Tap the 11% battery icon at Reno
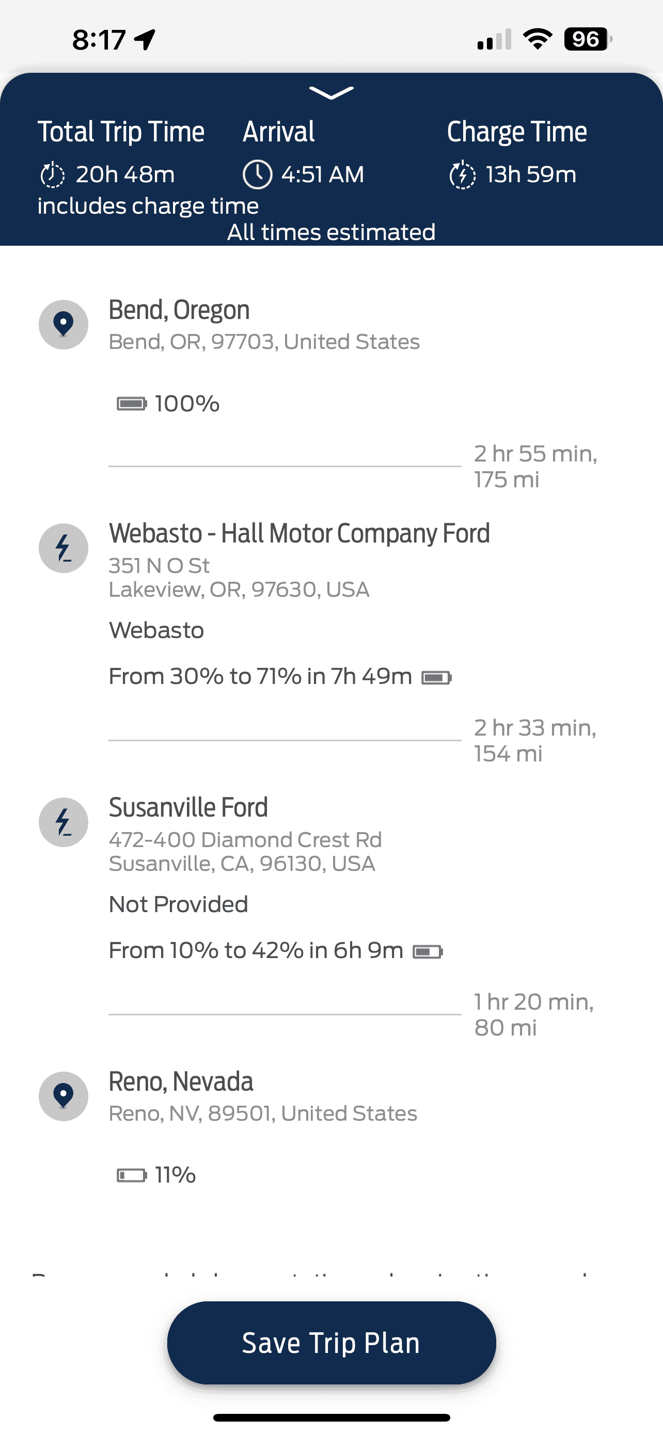Screen dimensions: 663x1434 point(131,1175)
